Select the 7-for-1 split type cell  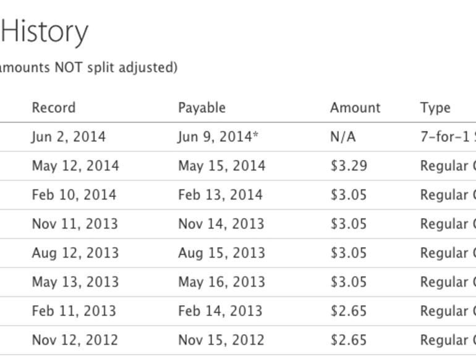[447, 136]
